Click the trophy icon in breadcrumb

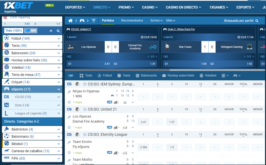pos(94,21)
